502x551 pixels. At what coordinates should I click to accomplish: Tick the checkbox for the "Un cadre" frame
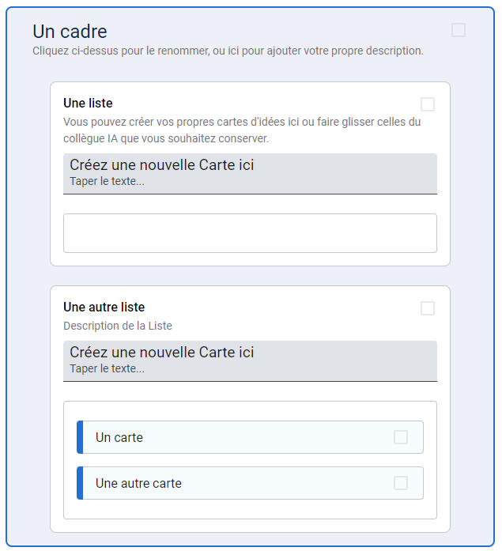click(x=459, y=30)
